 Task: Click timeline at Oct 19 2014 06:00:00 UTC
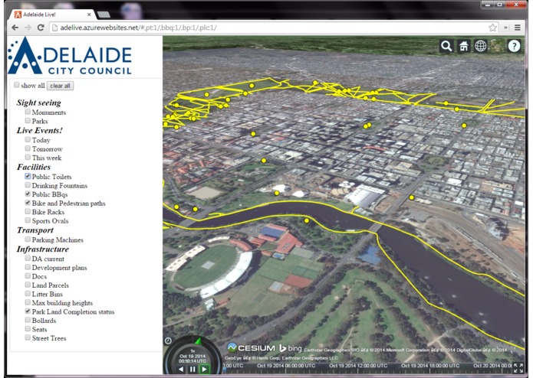click(286, 366)
